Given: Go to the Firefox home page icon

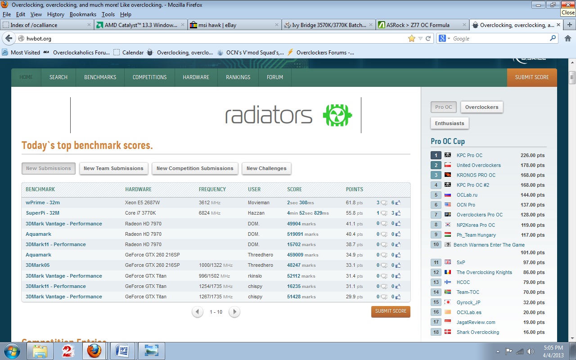Looking at the screenshot, I should (x=567, y=39).
